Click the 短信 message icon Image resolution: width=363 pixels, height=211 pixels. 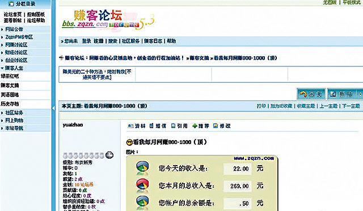click(x=151, y=126)
